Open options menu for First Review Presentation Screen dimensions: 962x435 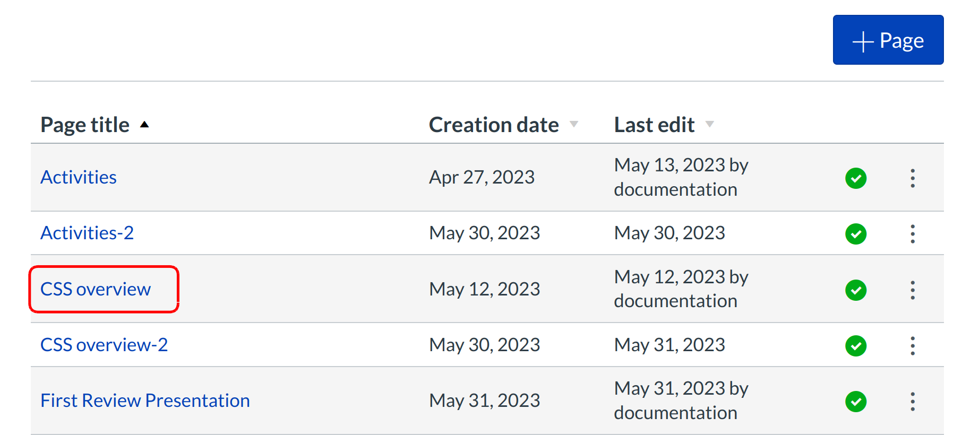(x=912, y=402)
